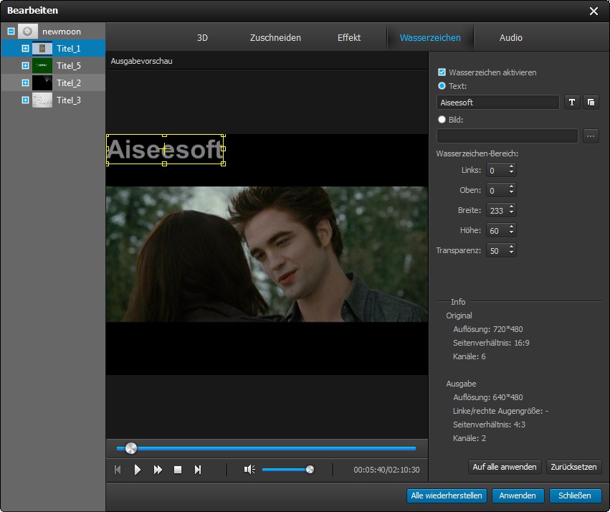Click the next frame button
Viewport: 610px width, 512px height.
click(x=198, y=470)
